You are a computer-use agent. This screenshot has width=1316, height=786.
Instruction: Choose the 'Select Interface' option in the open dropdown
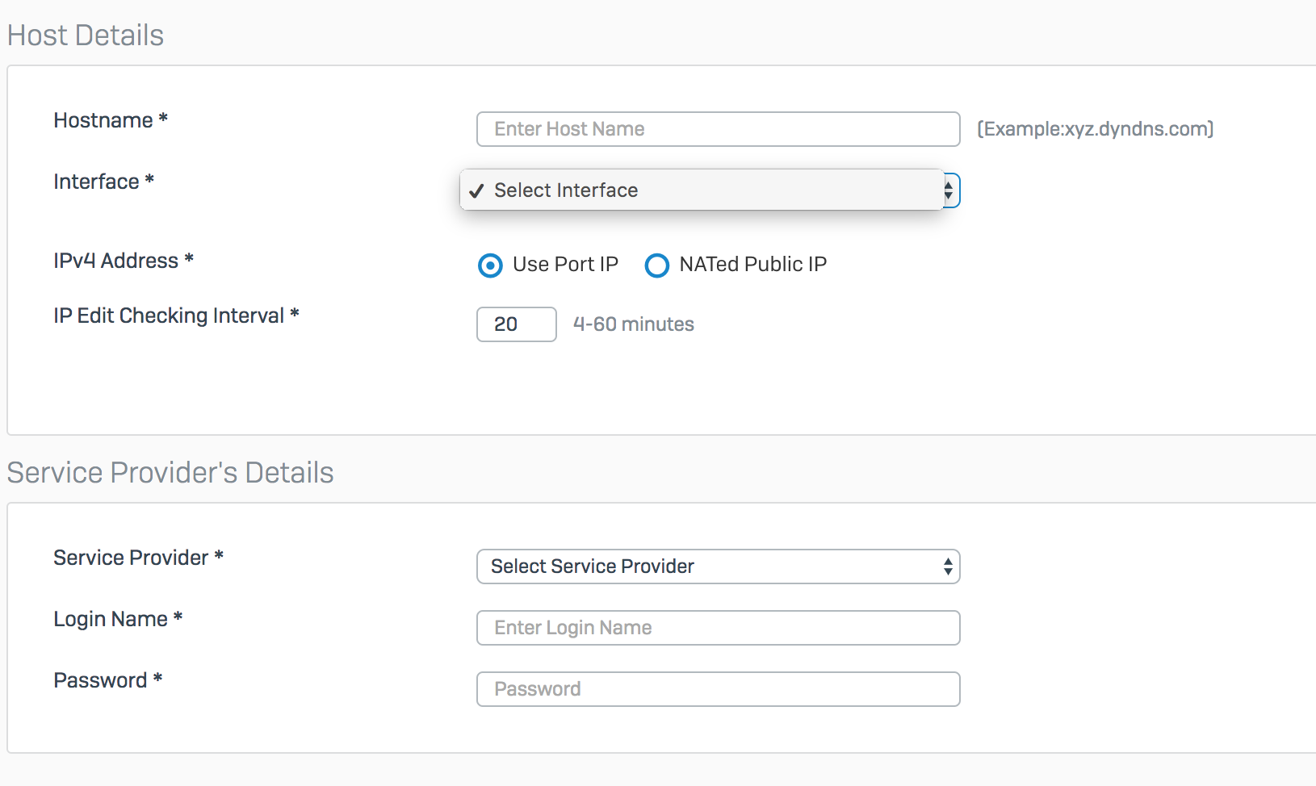[702, 190]
